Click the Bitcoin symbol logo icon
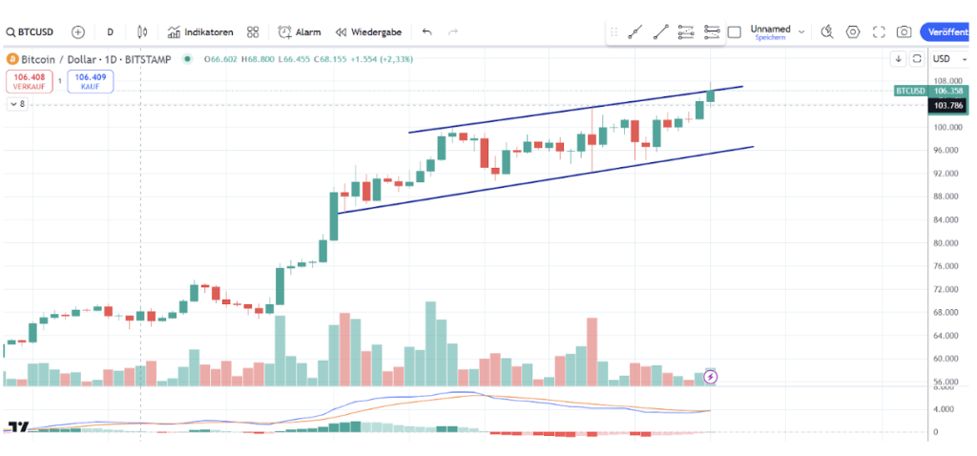Screen dimensions: 977x456 11,59
